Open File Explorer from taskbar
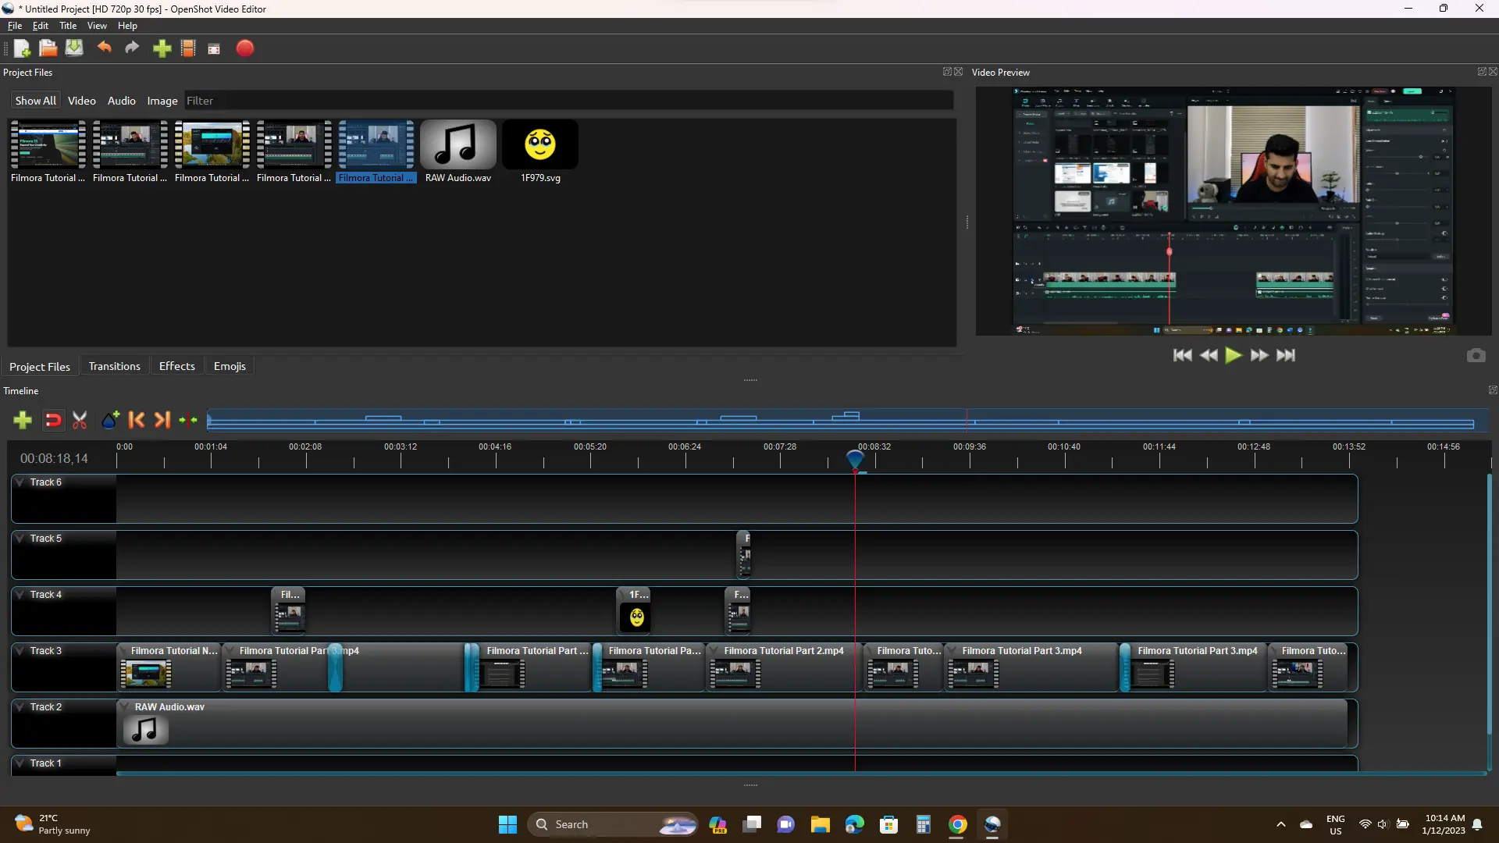 pyautogui.click(x=820, y=824)
